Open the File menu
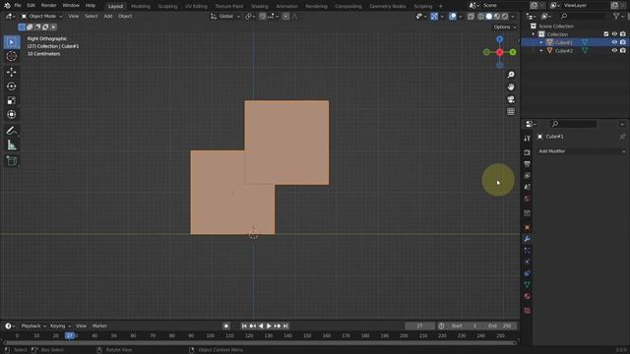Image resolution: width=630 pixels, height=354 pixels. 18,6
